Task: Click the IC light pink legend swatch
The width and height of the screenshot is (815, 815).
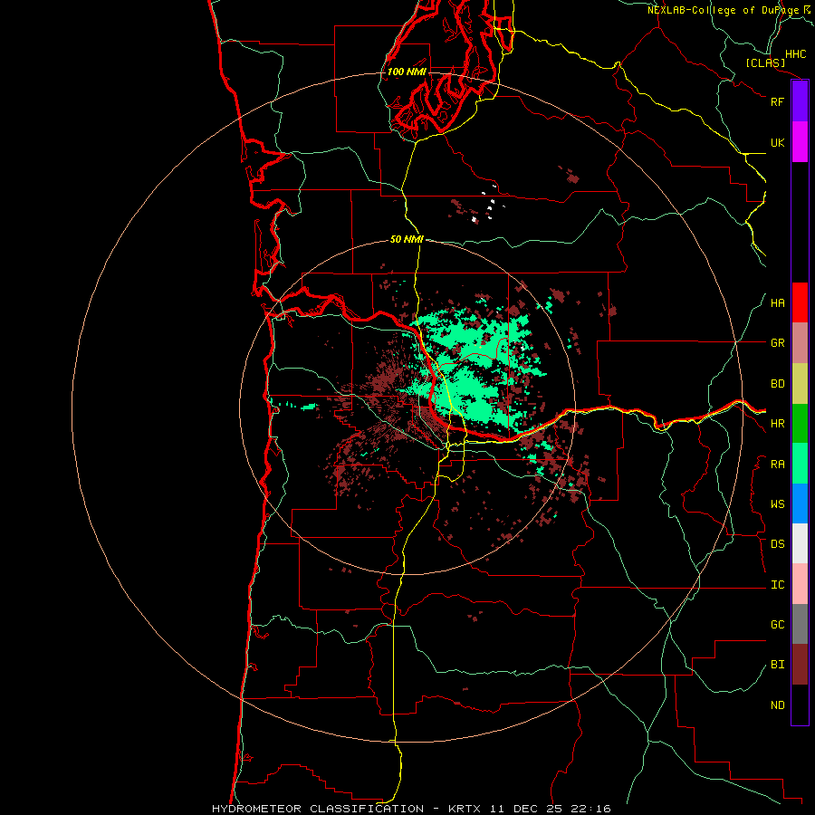Action: [x=800, y=584]
